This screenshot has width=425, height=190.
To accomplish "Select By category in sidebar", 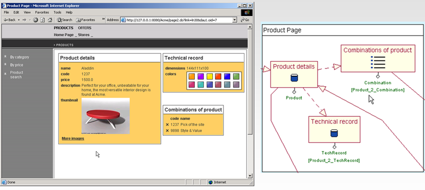I will (x=19, y=57).
